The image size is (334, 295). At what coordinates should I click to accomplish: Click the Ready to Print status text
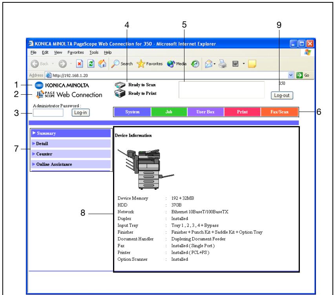point(142,93)
